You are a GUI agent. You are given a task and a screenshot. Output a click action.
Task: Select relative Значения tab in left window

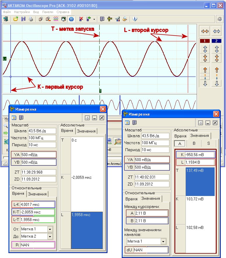click(37, 194)
